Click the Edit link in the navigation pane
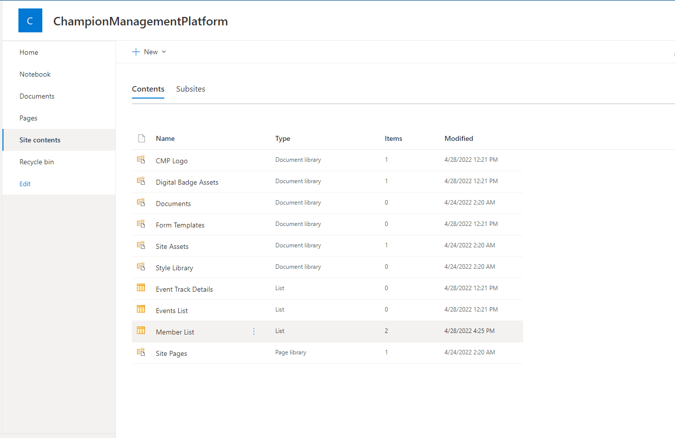This screenshot has height=438, width=675. pos(24,184)
